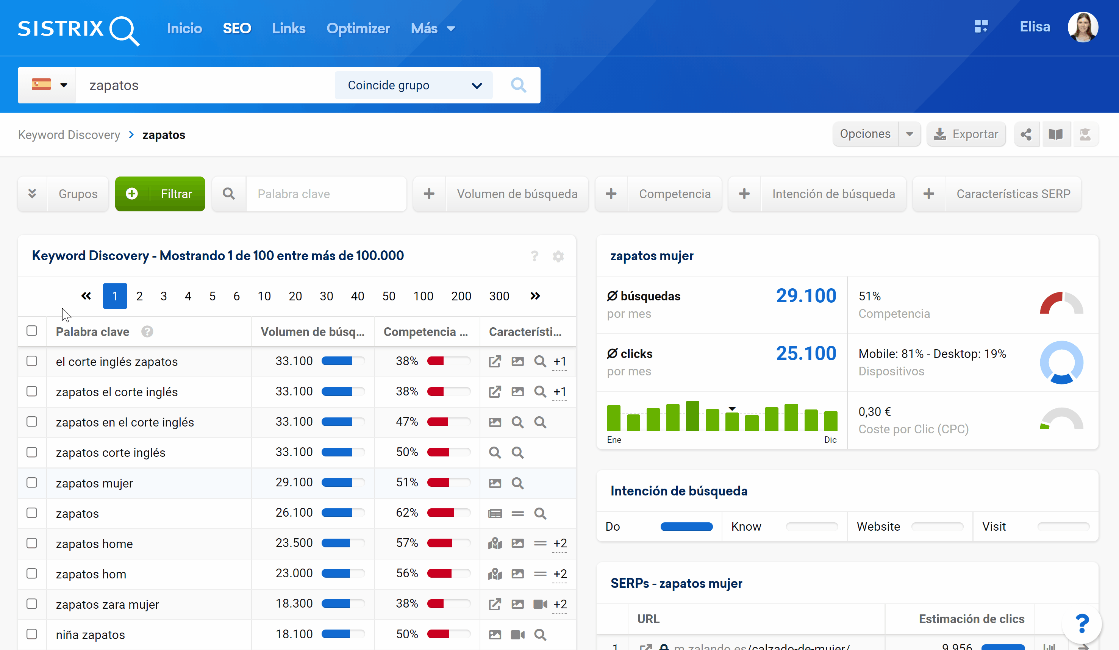Screen dimensions: 1119x650
Task: Click the green Filtrar button
Action: [160, 194]
